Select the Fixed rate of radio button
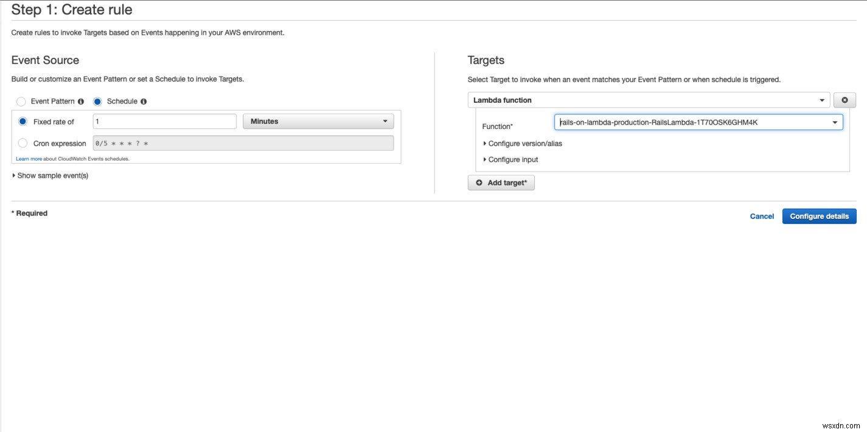867x432 pixels. [23, 121]
